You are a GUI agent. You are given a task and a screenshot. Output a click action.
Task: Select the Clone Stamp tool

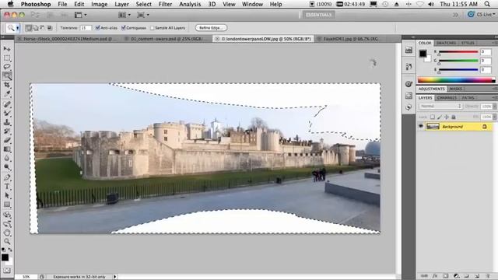(7, 122)
